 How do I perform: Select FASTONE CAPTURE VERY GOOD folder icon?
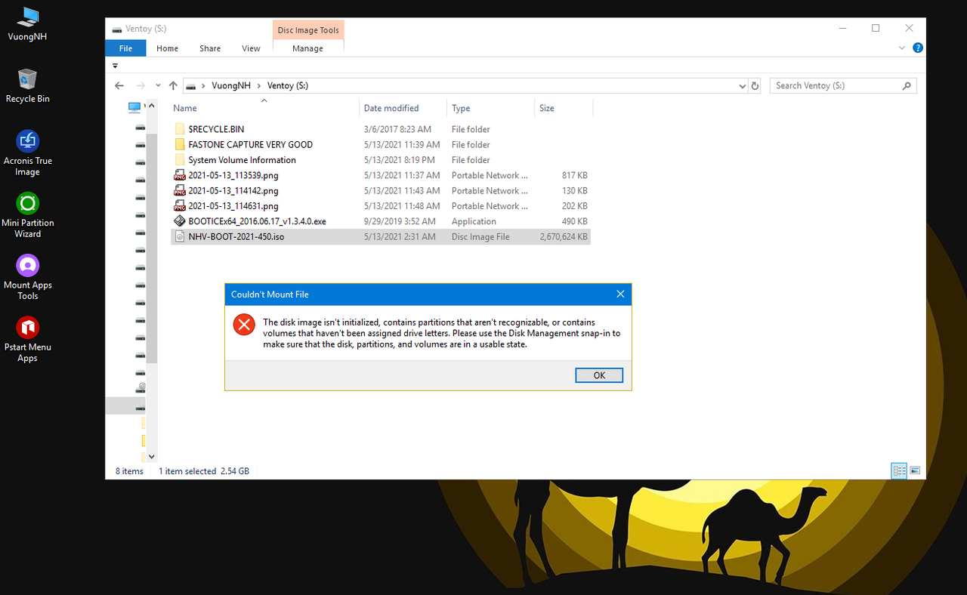tap(180, 144)
